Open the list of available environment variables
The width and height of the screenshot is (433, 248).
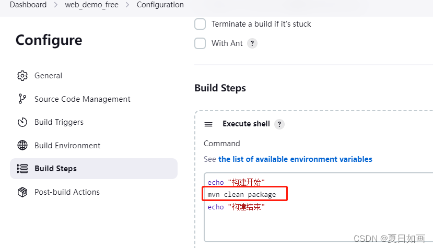295,159
